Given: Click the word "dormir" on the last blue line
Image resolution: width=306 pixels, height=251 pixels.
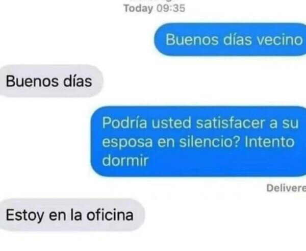Looking at the screenshot, I should (125, 160).
